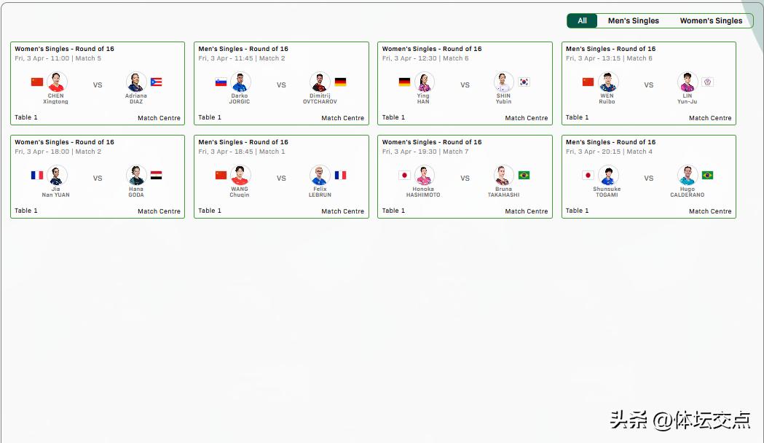Click Brazil flag beside Hugo CALDERANO
Viewport: 764px width, 443px height.
point(707,174)
